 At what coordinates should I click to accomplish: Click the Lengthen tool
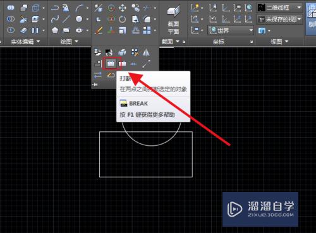pyautogui.click(x=146, y=64)
